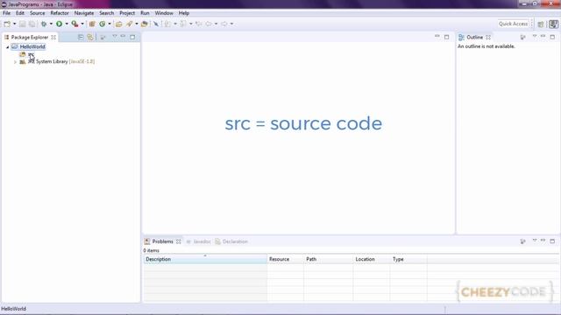
Task: Open the New wizard dropdown arrow
Action: 14,24
